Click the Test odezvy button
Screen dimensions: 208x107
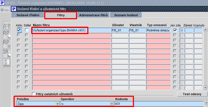192,94
